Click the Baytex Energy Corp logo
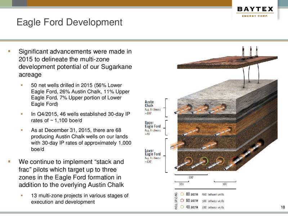This screenshot has height=216, width=288. [255, 12]
